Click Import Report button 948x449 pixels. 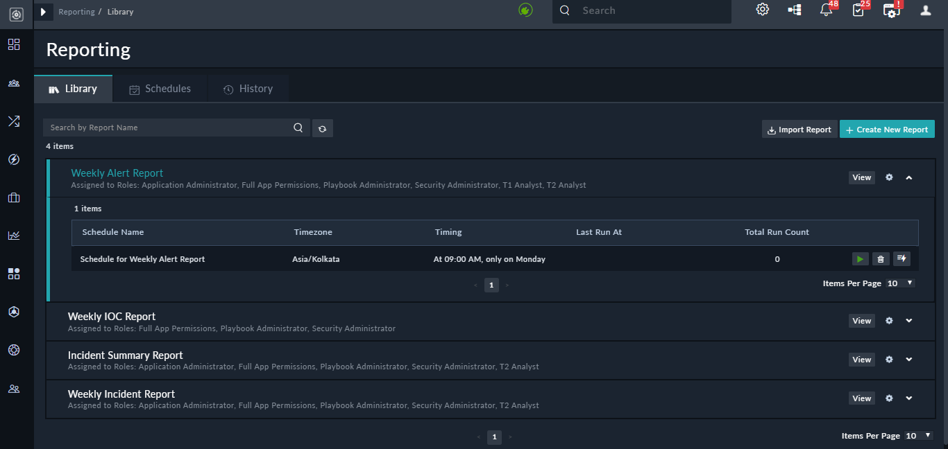click(799, 130)
